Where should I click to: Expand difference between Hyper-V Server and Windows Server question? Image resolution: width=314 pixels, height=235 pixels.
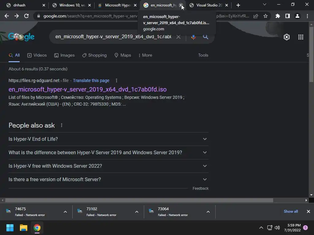coord(108,152)
